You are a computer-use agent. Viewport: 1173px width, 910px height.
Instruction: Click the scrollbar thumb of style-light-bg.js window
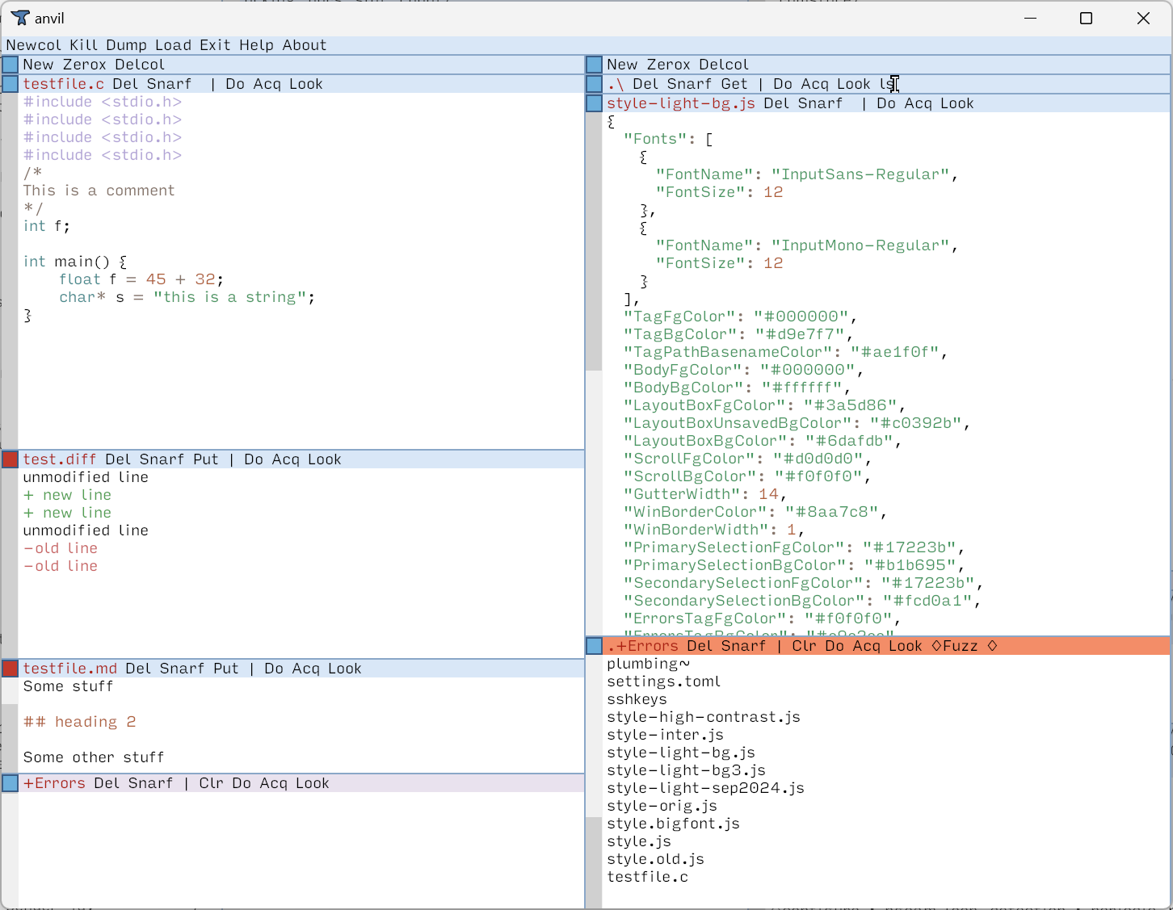click(594, 241)
